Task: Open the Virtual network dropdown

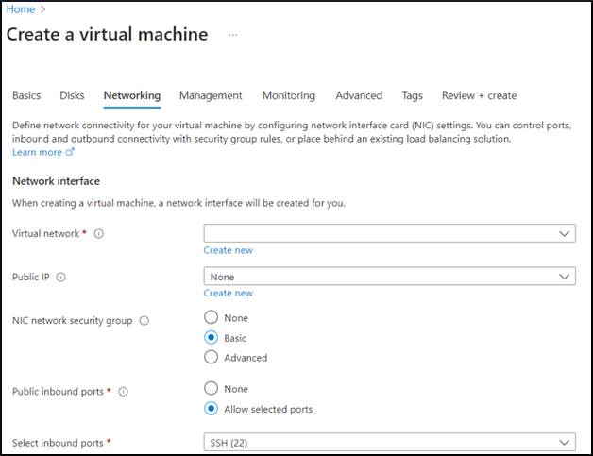Action: click(x=389, y=233)
